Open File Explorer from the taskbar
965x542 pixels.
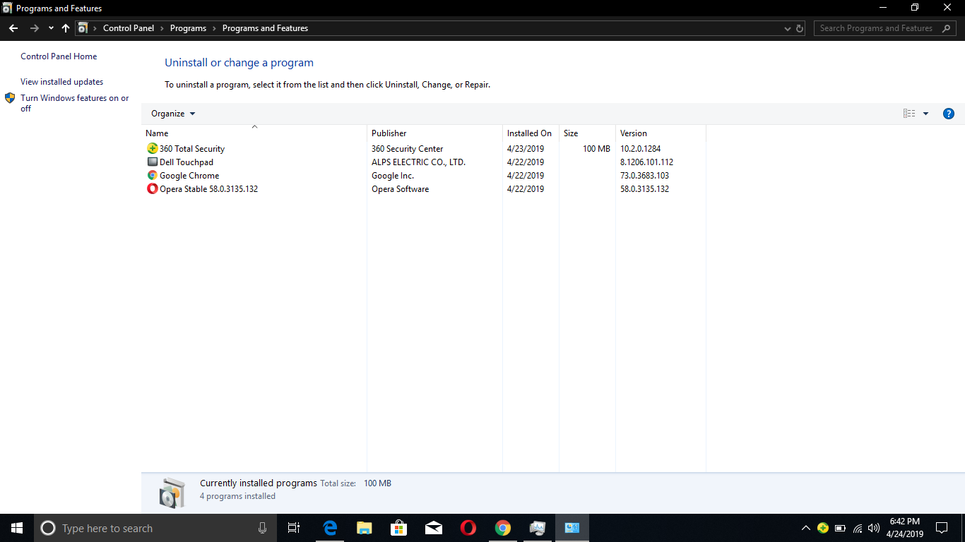(x=365, y=528)
